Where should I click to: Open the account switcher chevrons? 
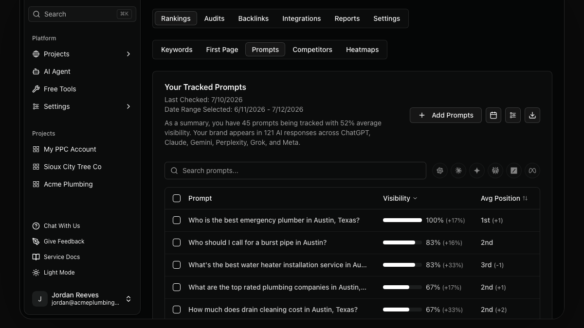coord(128,299)
